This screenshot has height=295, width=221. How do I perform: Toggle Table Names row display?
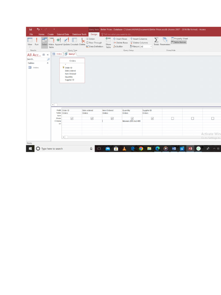179,42
